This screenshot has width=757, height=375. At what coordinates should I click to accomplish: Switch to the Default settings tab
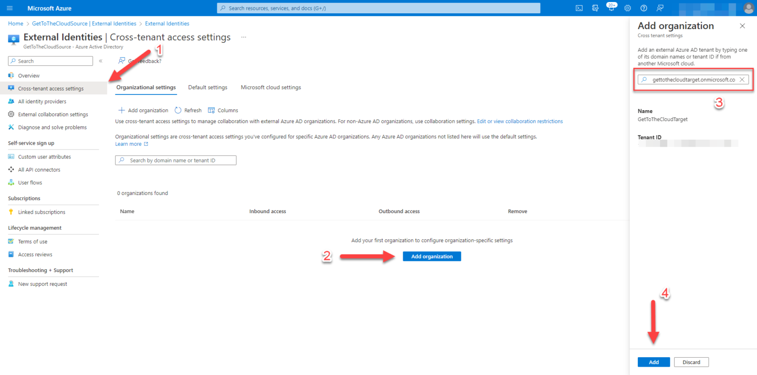tap(207, 87)
